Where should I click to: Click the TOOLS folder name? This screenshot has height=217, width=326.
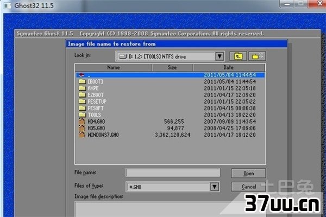click(94, 115)
